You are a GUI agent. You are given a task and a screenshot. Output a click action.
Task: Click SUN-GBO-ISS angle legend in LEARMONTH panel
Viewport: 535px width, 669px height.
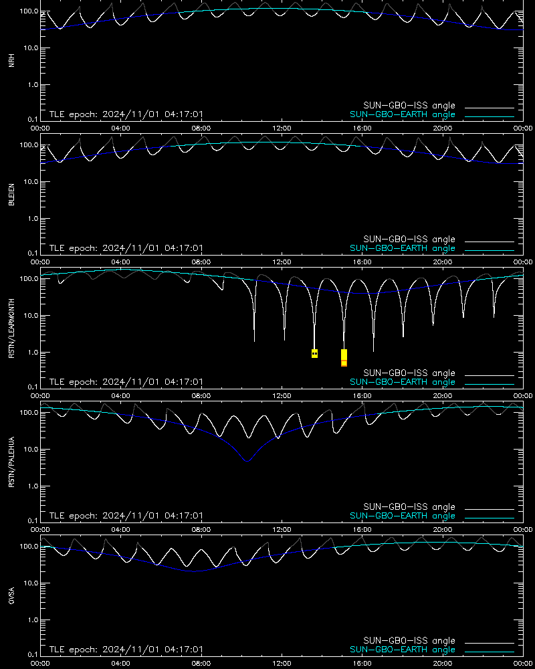point(409,373)
